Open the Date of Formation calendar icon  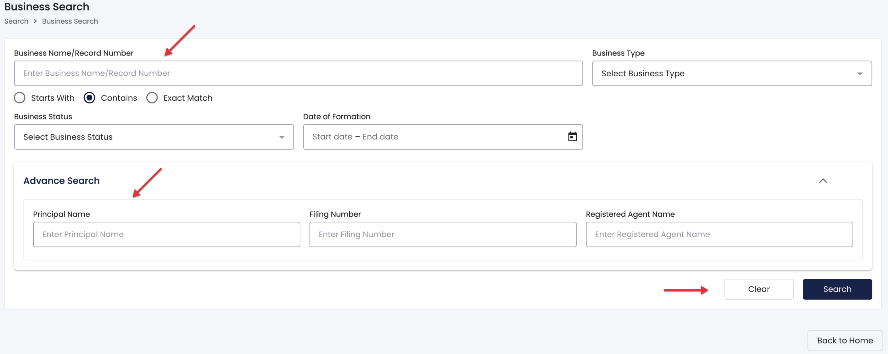click(572, 137)
